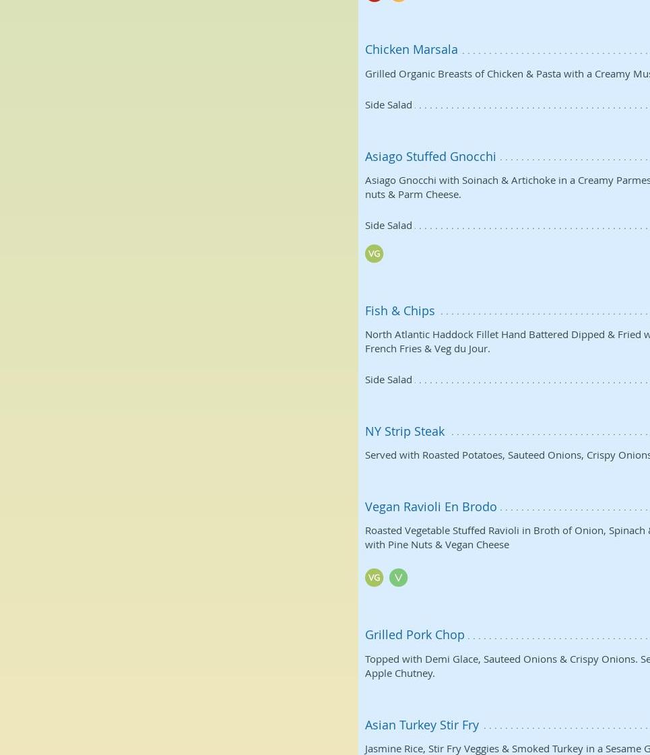Click Side Salad under Fish & Chips
Image resolution: width=650 pixels, height=755 pixels.
[x=388, y=379]
